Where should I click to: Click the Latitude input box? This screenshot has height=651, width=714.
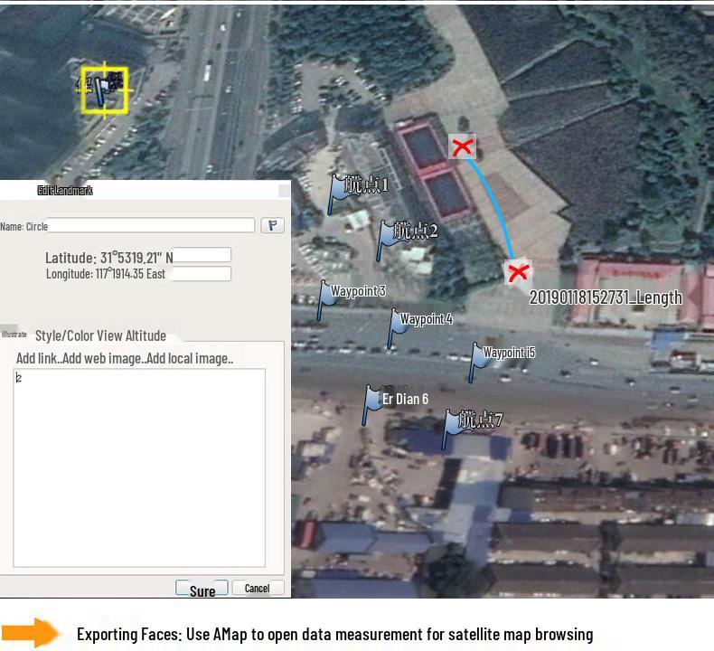202,255
